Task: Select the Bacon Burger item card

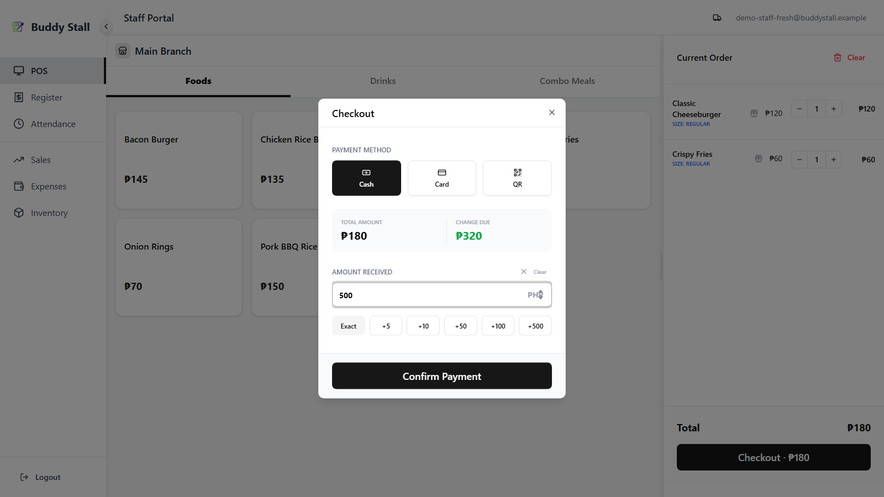Action: click(178, 160)
